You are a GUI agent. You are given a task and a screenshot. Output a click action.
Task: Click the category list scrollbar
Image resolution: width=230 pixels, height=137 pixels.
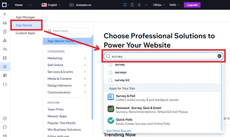(x=92, y=77)
